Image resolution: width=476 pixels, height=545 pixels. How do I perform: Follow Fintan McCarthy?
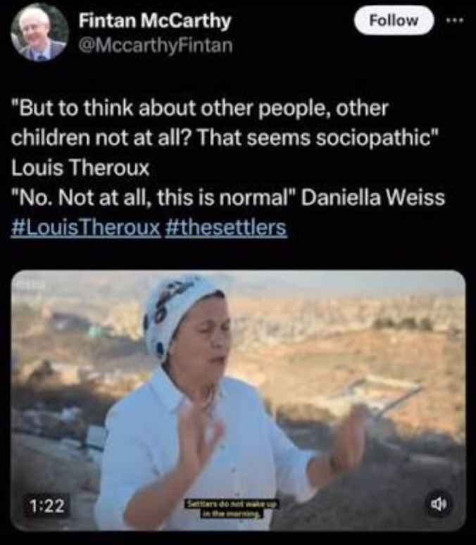[394, 20]
